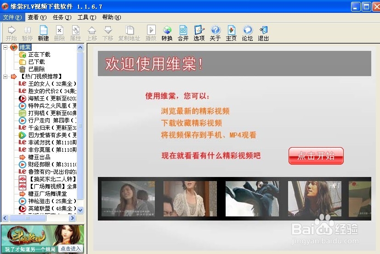Click tree horizontal scroll right arrow
This screenshot has height=254, width=380.
72,218
